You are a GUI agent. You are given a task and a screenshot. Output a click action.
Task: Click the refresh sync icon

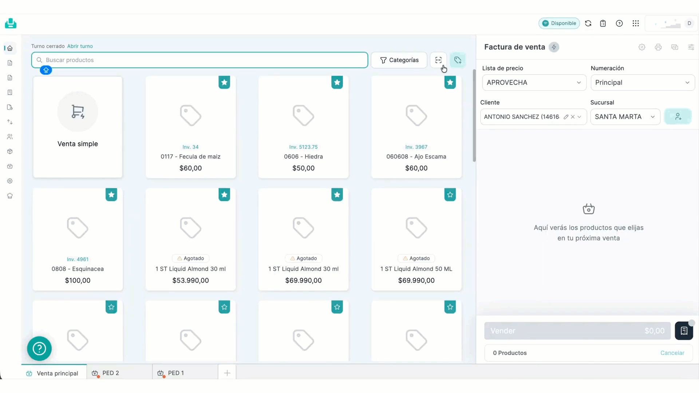(x=588, y=23)
